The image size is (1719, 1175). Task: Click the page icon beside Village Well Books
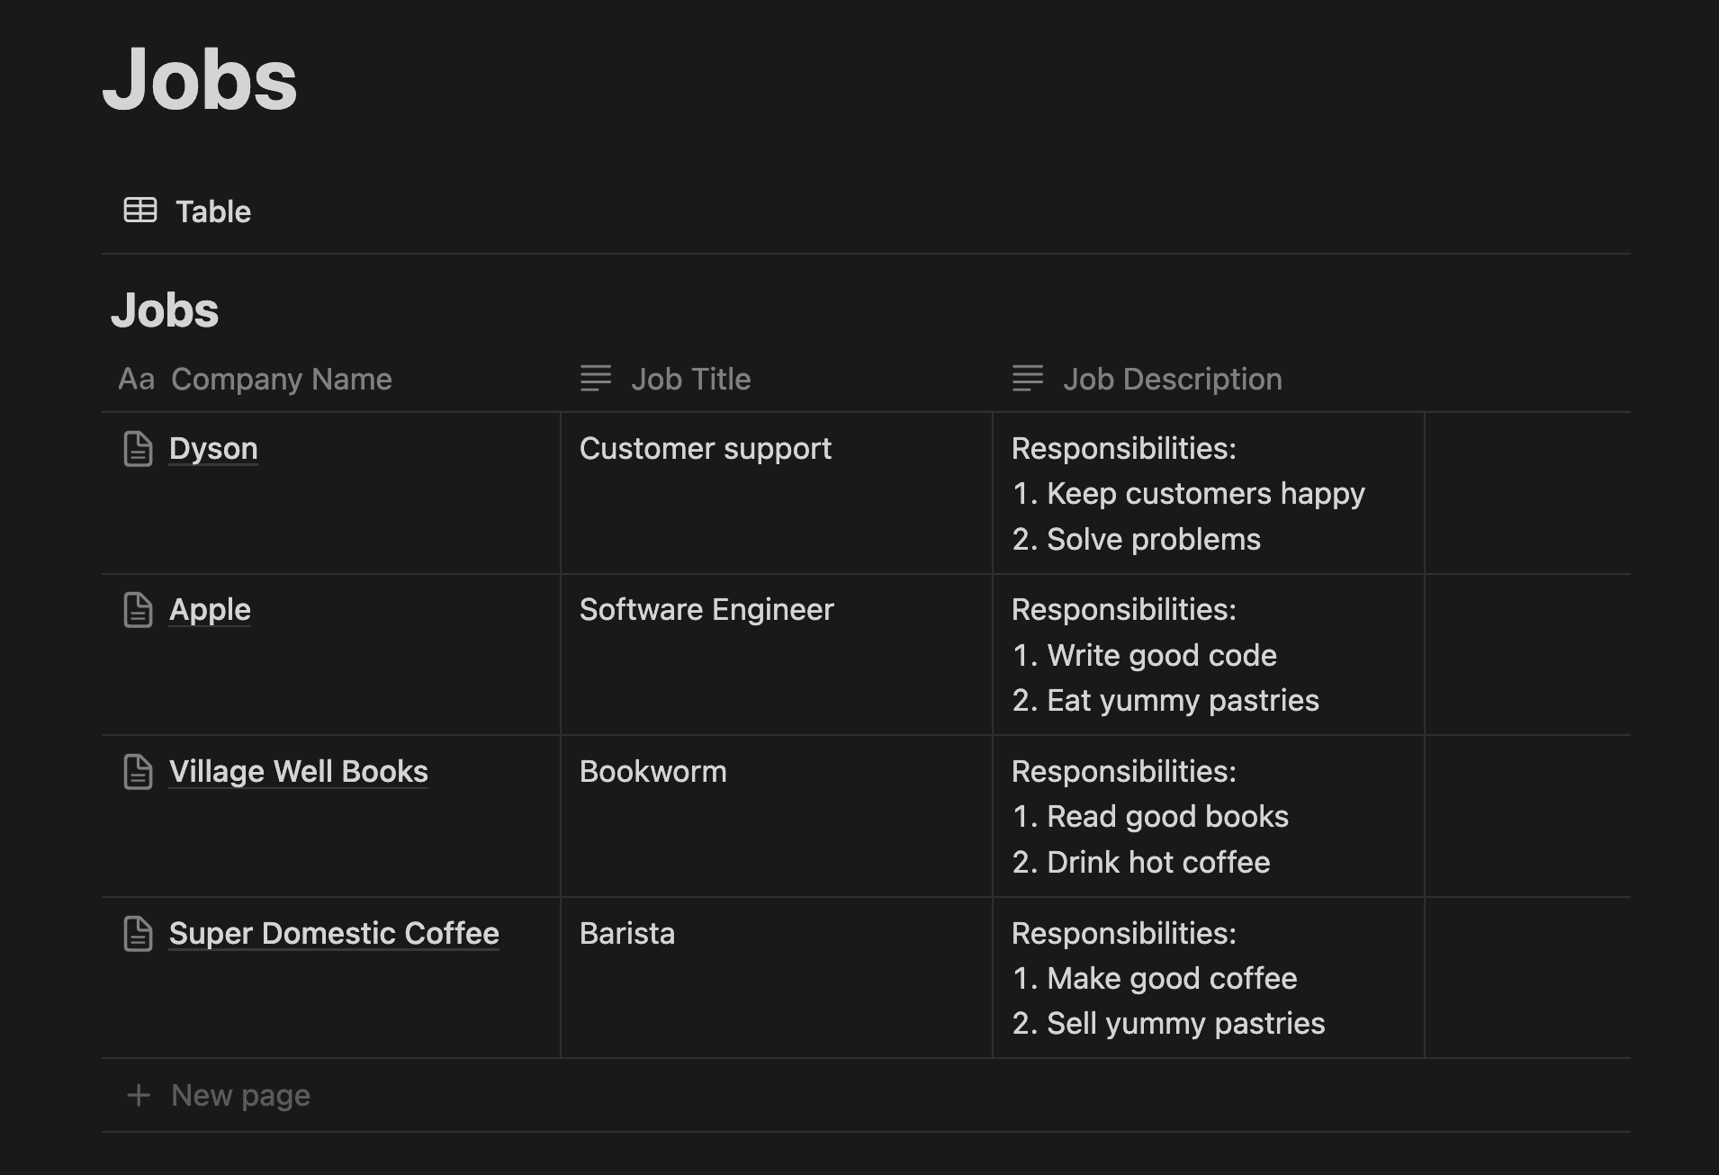tap(138, 772)
